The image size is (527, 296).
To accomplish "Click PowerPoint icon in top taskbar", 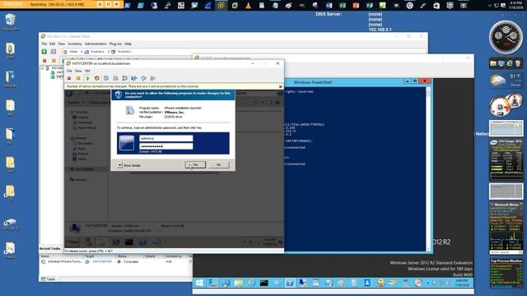I will (356, 6).
